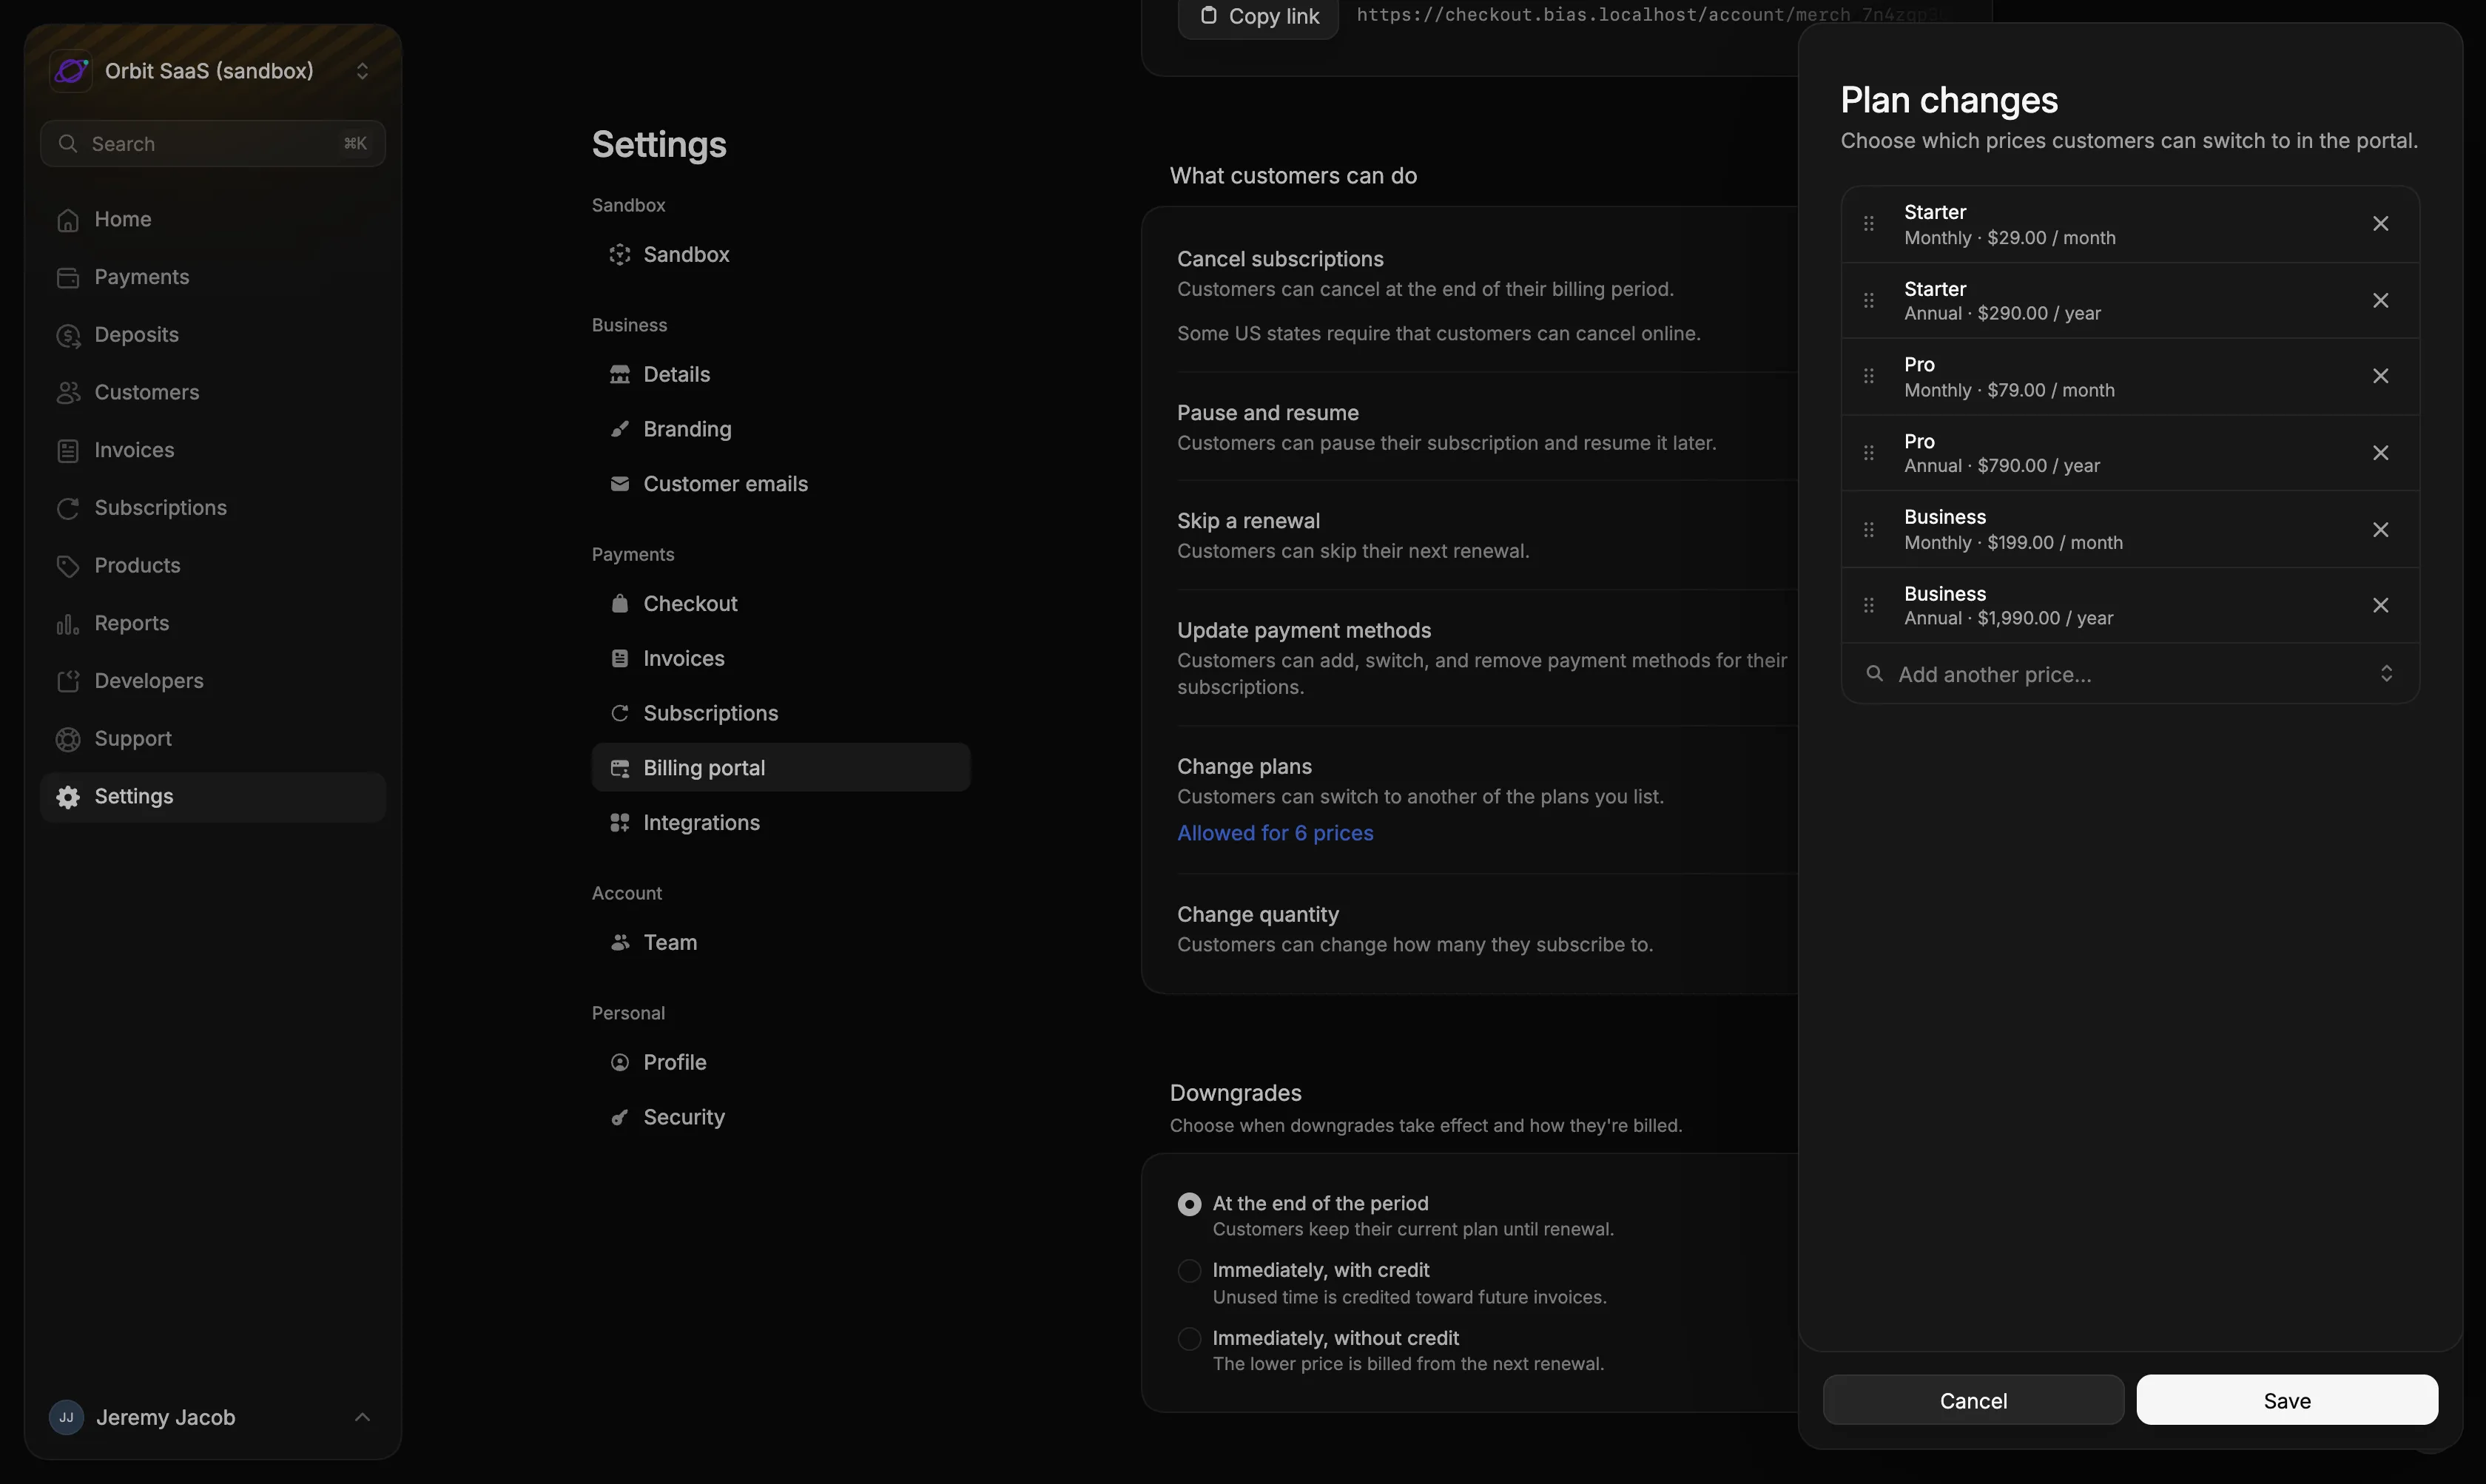The width and height of the screenshot is (2486, 1484).
Task: Open Security settings page
Action: pos(780,1117)
